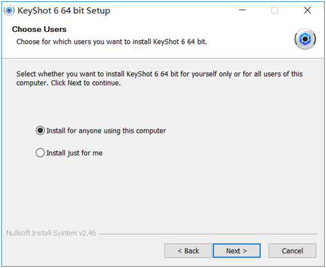The image size is (326, 268).
Task: Click the 'Choose for which users' subtitle
Action: [112, 41]
